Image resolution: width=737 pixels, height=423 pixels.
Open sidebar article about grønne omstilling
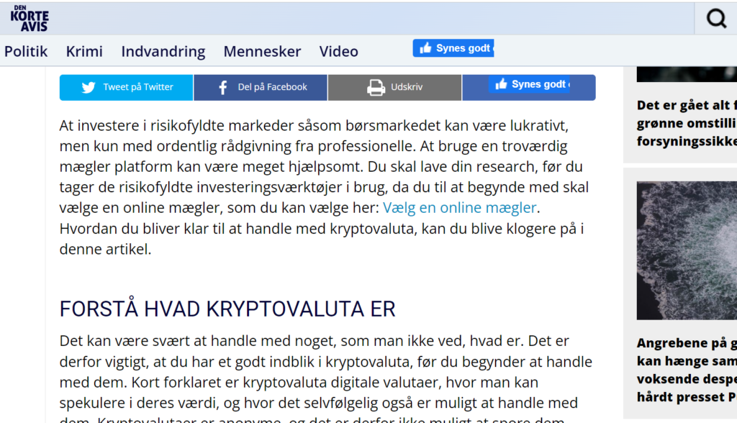[x=687, y=123]
